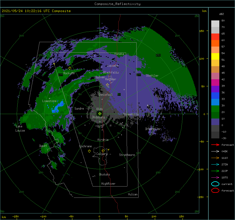Click the cyan 27ZW arrow icon
Screen dimensions: 235x220
(x=215, y=165)
